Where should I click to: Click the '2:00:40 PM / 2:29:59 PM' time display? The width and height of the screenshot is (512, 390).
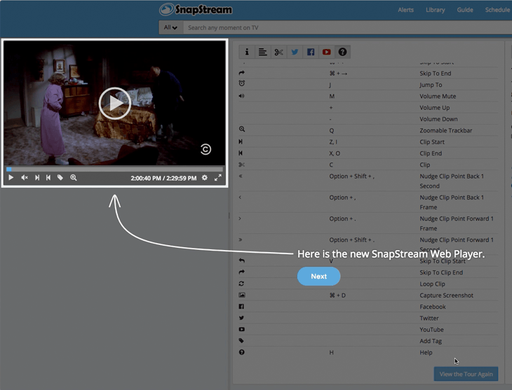163,178
